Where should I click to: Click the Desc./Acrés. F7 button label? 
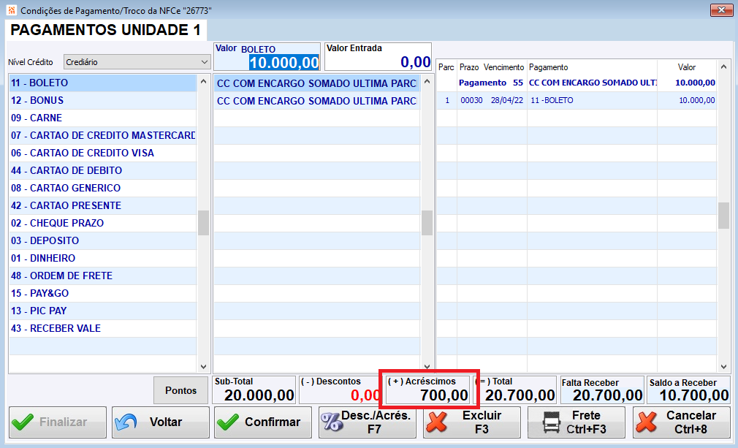coord(376,422)
